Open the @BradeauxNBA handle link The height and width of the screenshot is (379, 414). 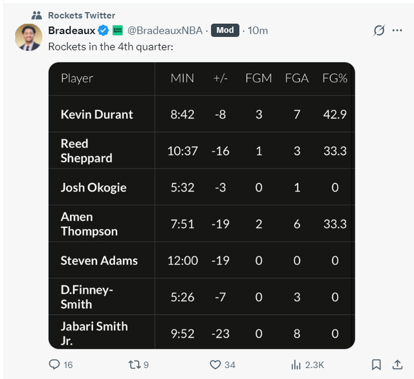(164, 30)
